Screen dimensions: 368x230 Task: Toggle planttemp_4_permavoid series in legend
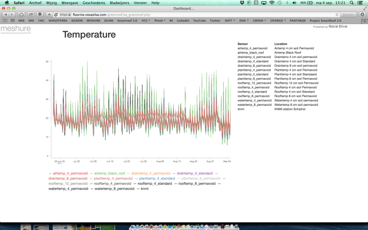coord(111,178)
